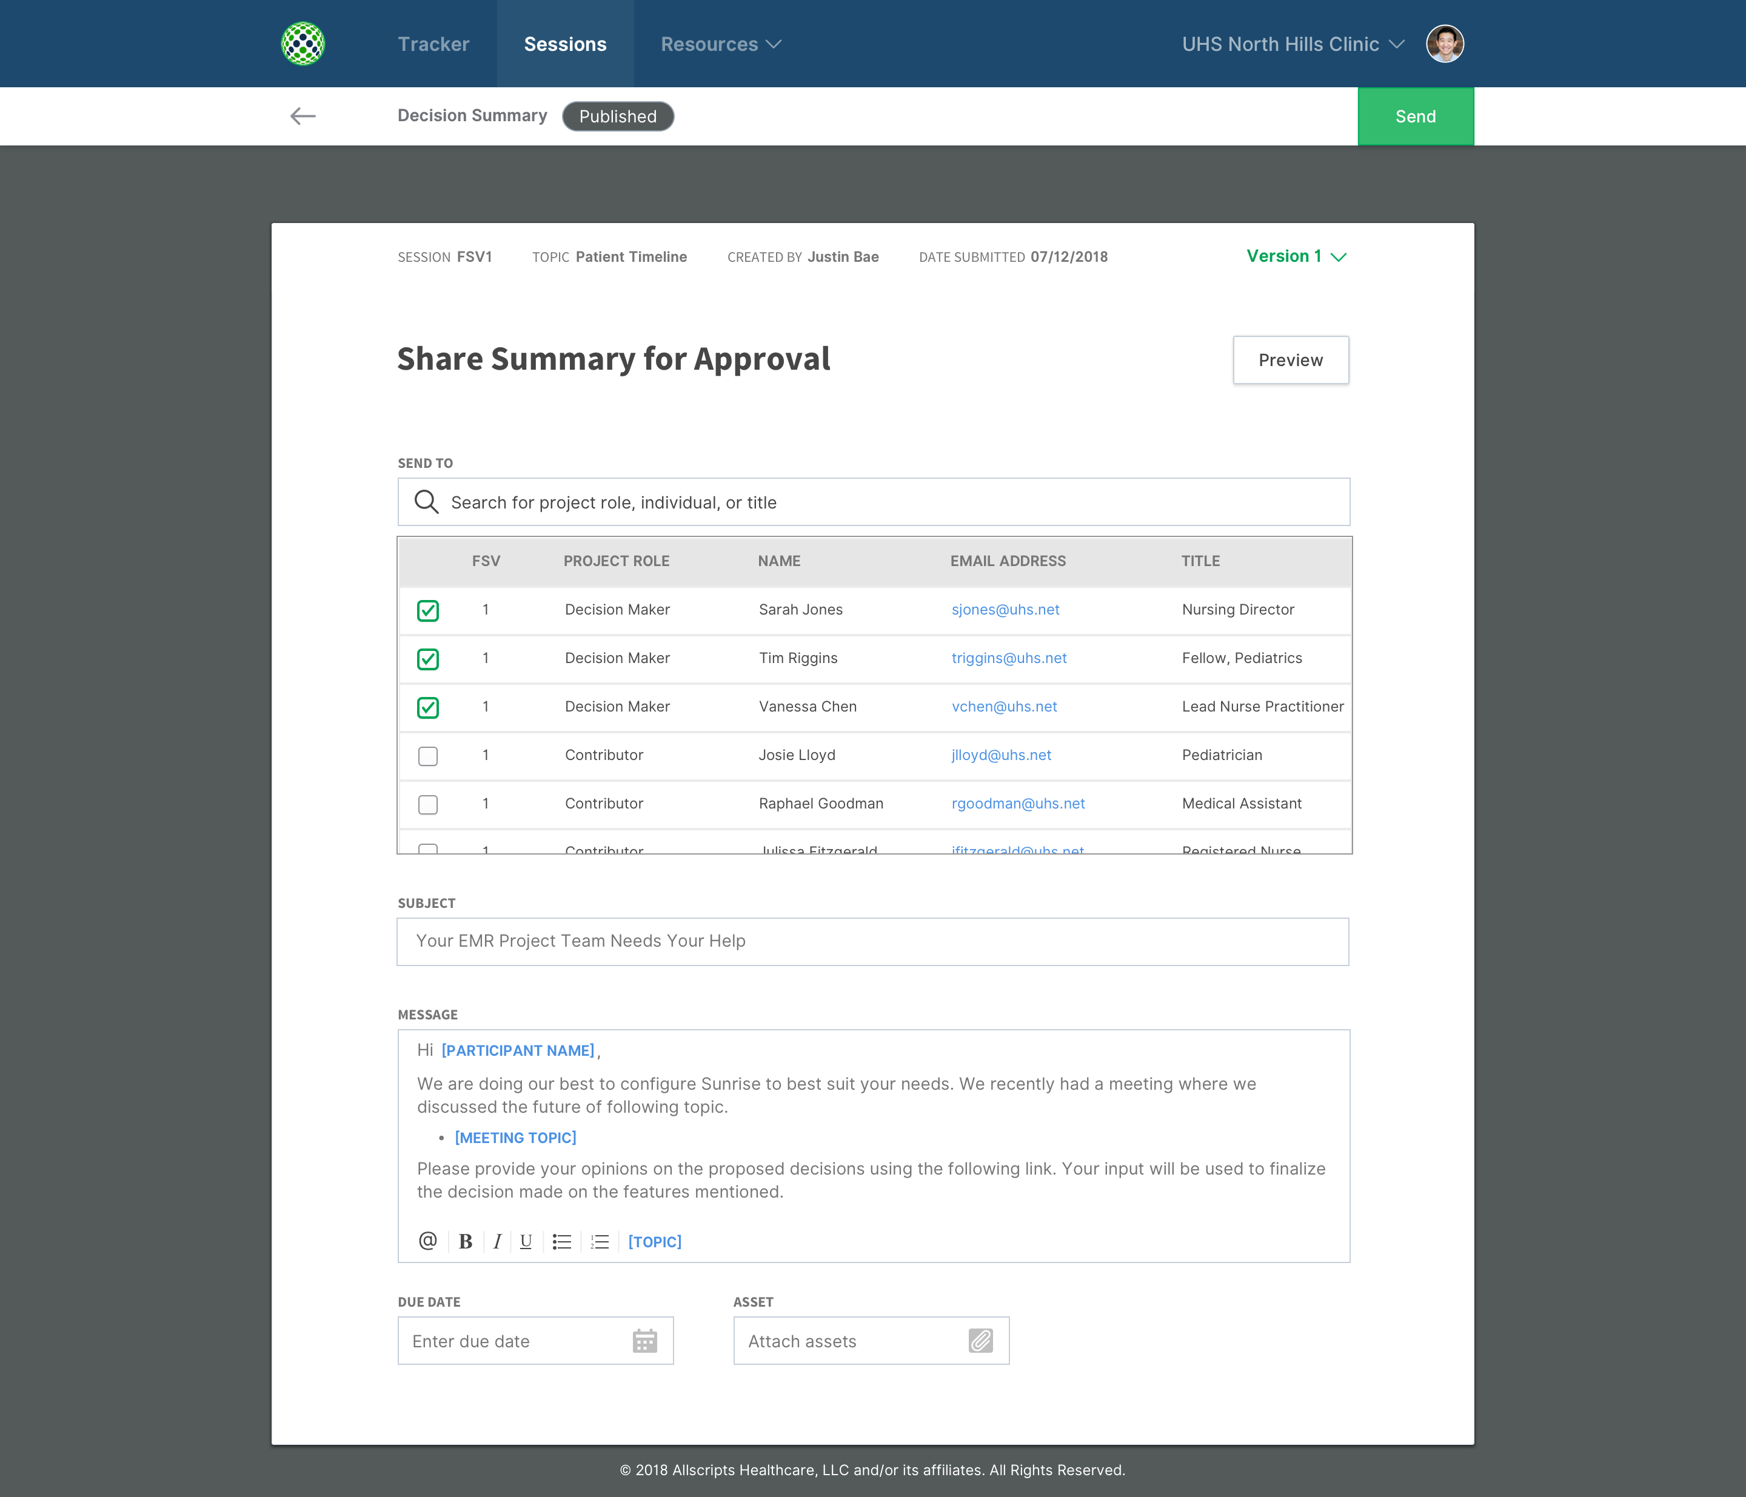Viewport: 1746px width, 1497px height.
Task: Select the name Sarah Jones
Action: [800, 609]
